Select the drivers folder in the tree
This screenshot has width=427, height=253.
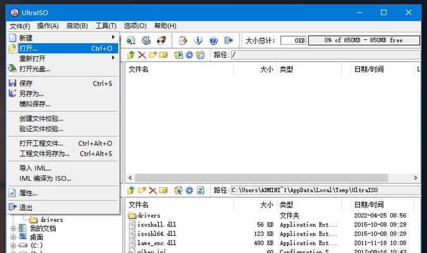pyautogui.click(x=51, y=219)
